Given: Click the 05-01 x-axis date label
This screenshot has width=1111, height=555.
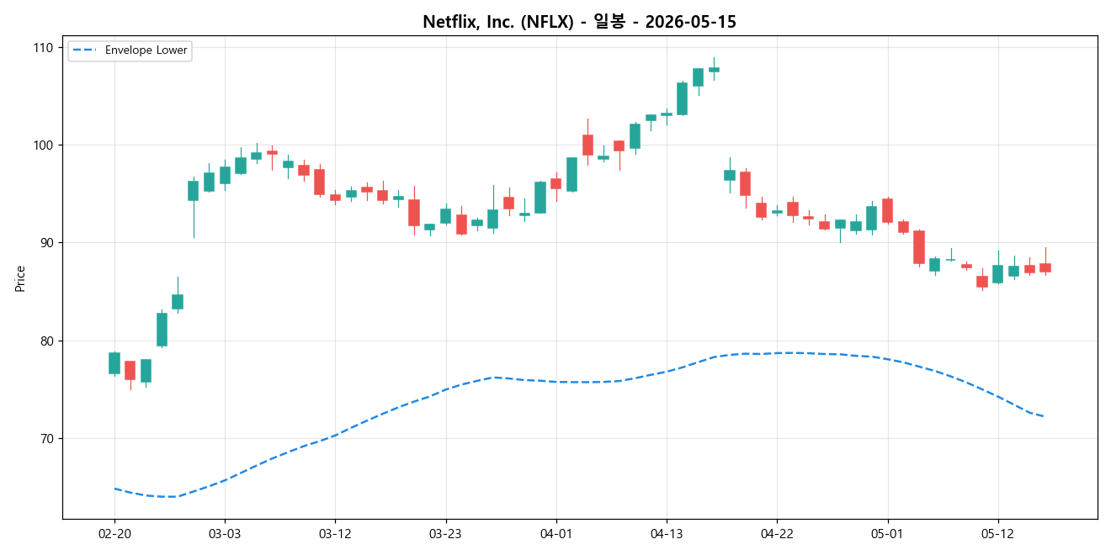Looking at the screenshot, I should click(887, 534).
